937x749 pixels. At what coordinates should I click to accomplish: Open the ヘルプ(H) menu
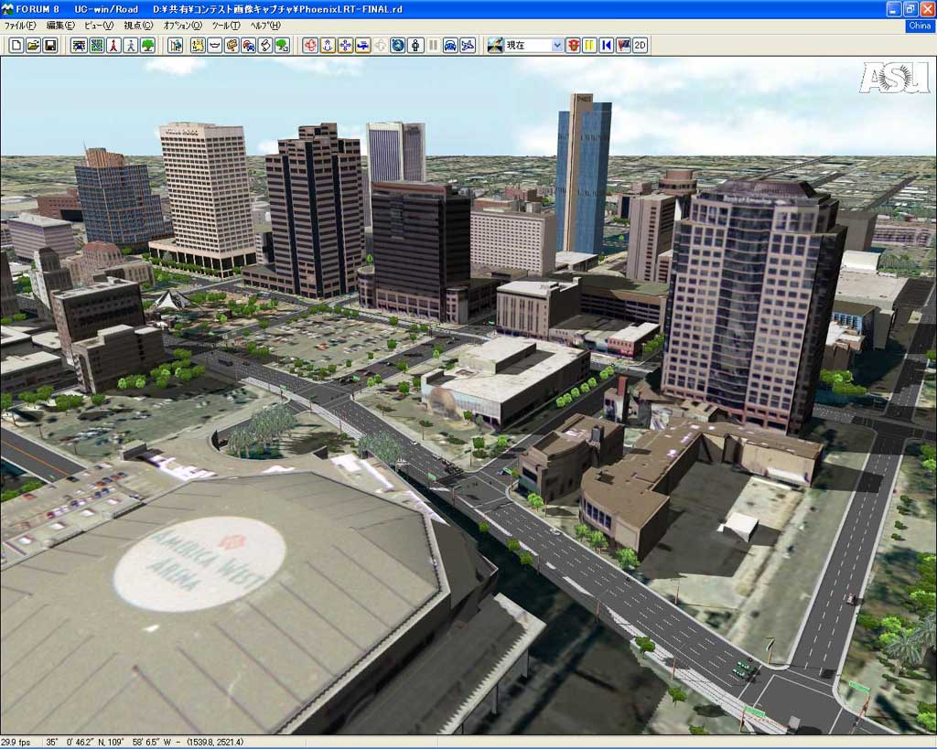tap(264, 26)
